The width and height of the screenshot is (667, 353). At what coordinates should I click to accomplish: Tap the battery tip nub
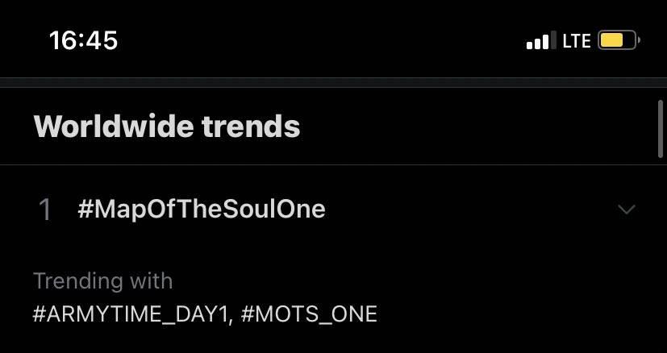(x=638, y=40)
